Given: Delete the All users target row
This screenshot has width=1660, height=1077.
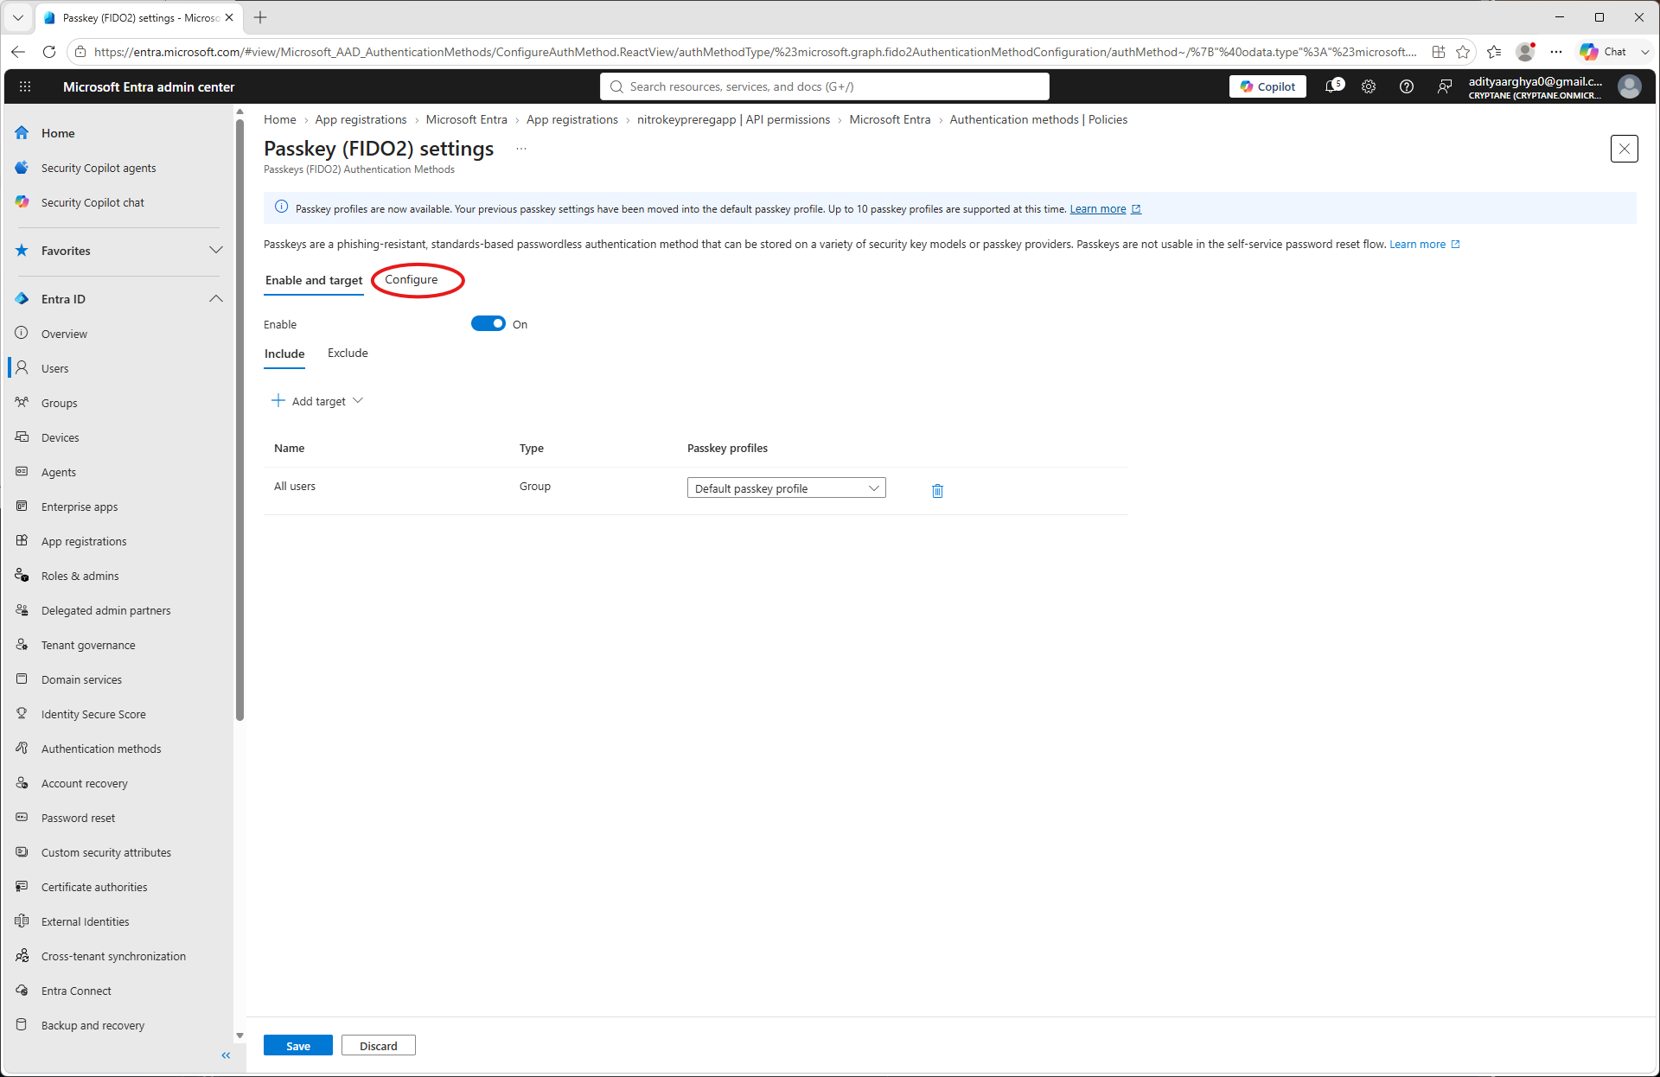Looking at the screenshot, I should pyautogui.click(x=937, y=490).
